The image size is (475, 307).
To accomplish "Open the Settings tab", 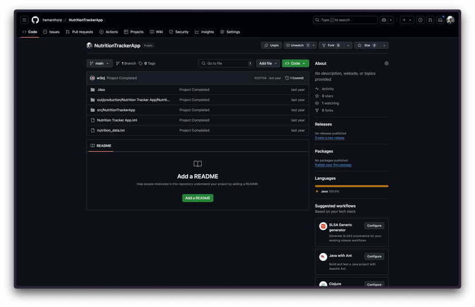I will [230, 32].
